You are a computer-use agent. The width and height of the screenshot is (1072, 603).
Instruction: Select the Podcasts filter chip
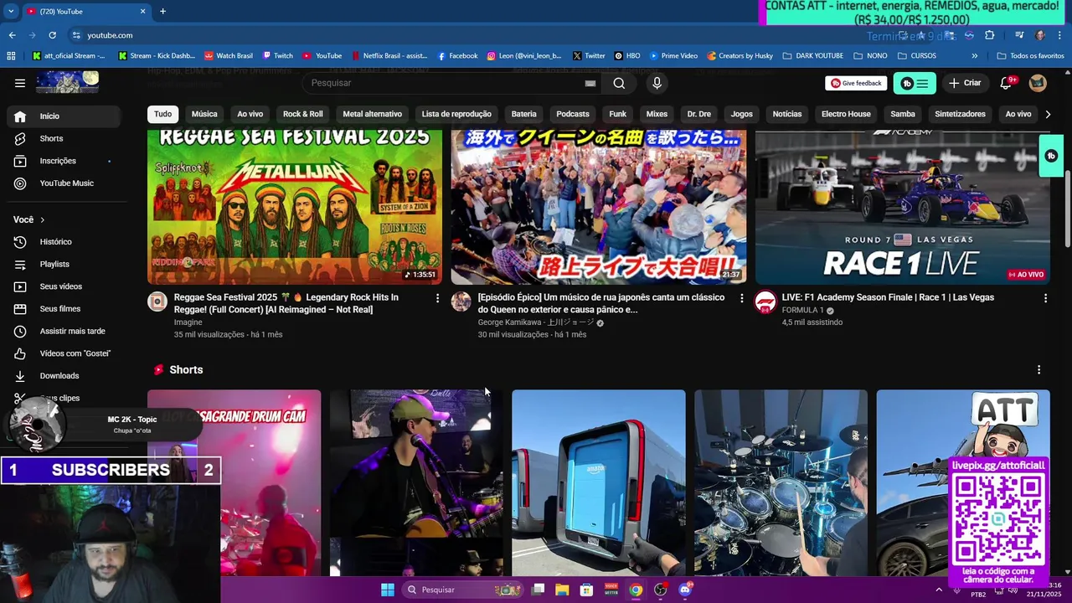tap(573, 114)
